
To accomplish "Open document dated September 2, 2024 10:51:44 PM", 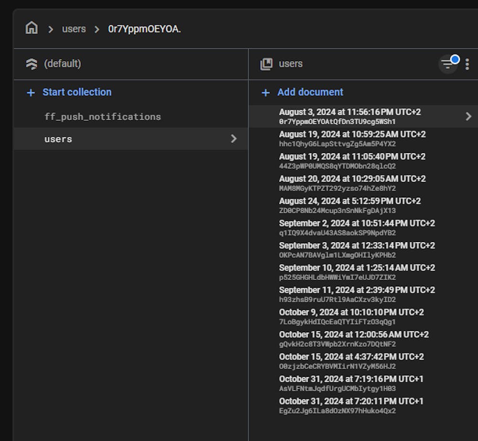I will tap(363, 228).
